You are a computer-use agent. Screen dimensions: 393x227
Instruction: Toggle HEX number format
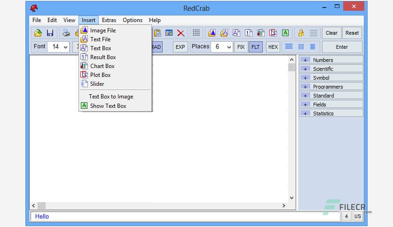pos(273,47)
